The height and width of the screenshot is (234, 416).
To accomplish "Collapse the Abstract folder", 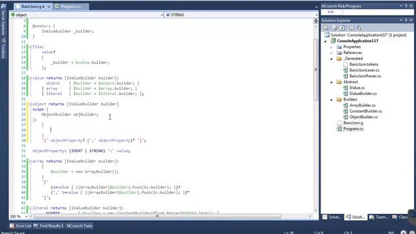I will [x=331, y=82].
